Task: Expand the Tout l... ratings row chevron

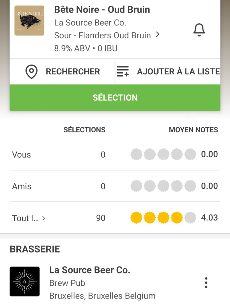Action: point(44,218)
